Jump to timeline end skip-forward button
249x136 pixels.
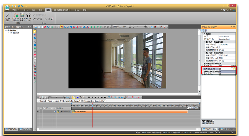[x=105, y=97]
